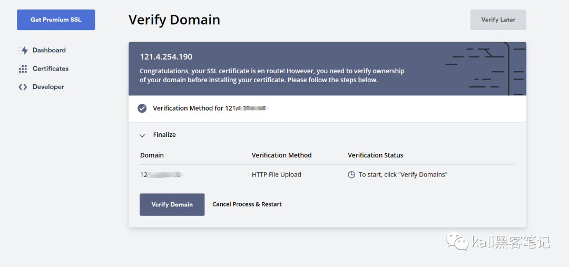569x267 pixels.
Task: Click the Finalize section label
Action: pos(164,135)
